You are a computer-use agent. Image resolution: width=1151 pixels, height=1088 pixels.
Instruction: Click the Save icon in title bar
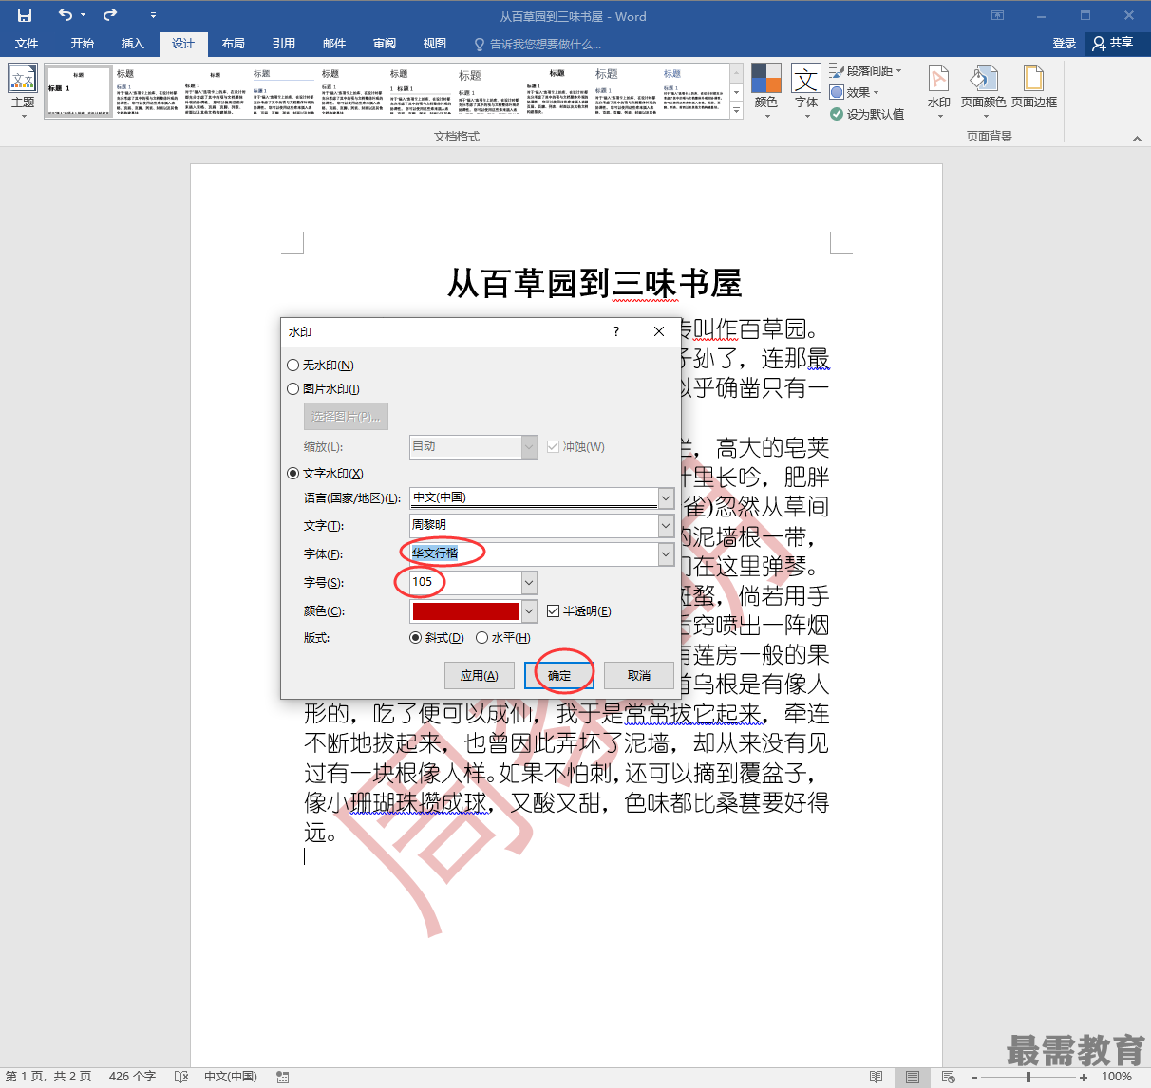[x=25, y=15]
